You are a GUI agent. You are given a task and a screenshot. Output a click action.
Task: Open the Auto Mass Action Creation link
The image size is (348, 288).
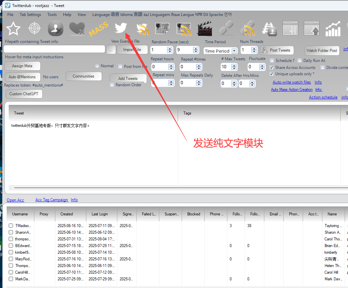291,90
